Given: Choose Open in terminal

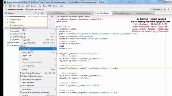Looking at the screenshot, I should tap(38, 86).
